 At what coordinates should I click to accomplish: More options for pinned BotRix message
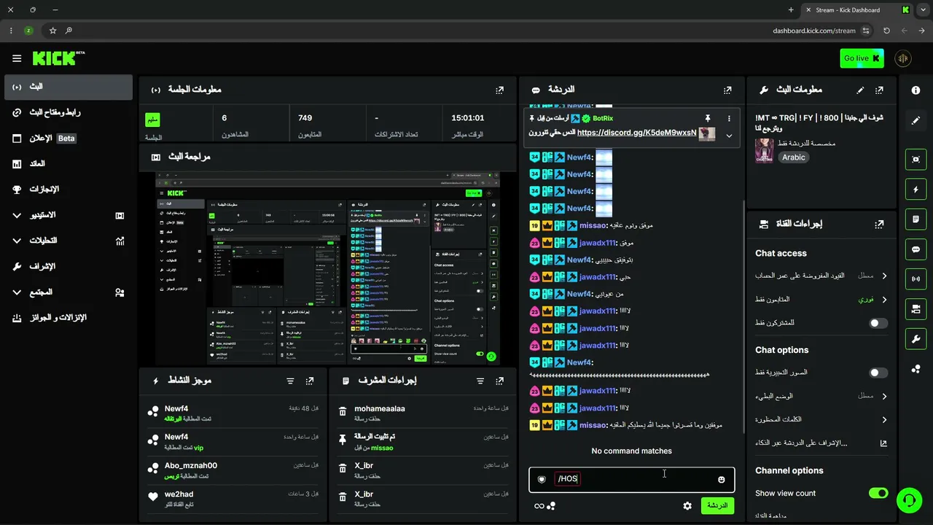[729, 118]
